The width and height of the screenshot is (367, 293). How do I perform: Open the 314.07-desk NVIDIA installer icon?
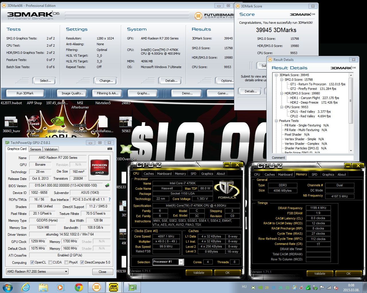click(x=57, y=125)
